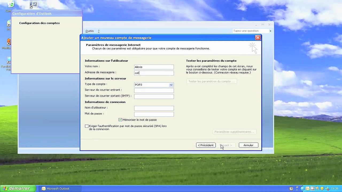This screenshot has height=192, width=342.
Task: Open the Microsoft Word desktop shortcut
Action: 34,4
